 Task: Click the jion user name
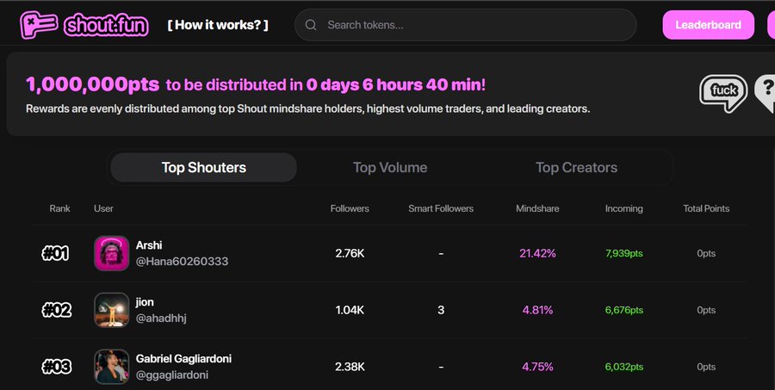pos(145,302)
